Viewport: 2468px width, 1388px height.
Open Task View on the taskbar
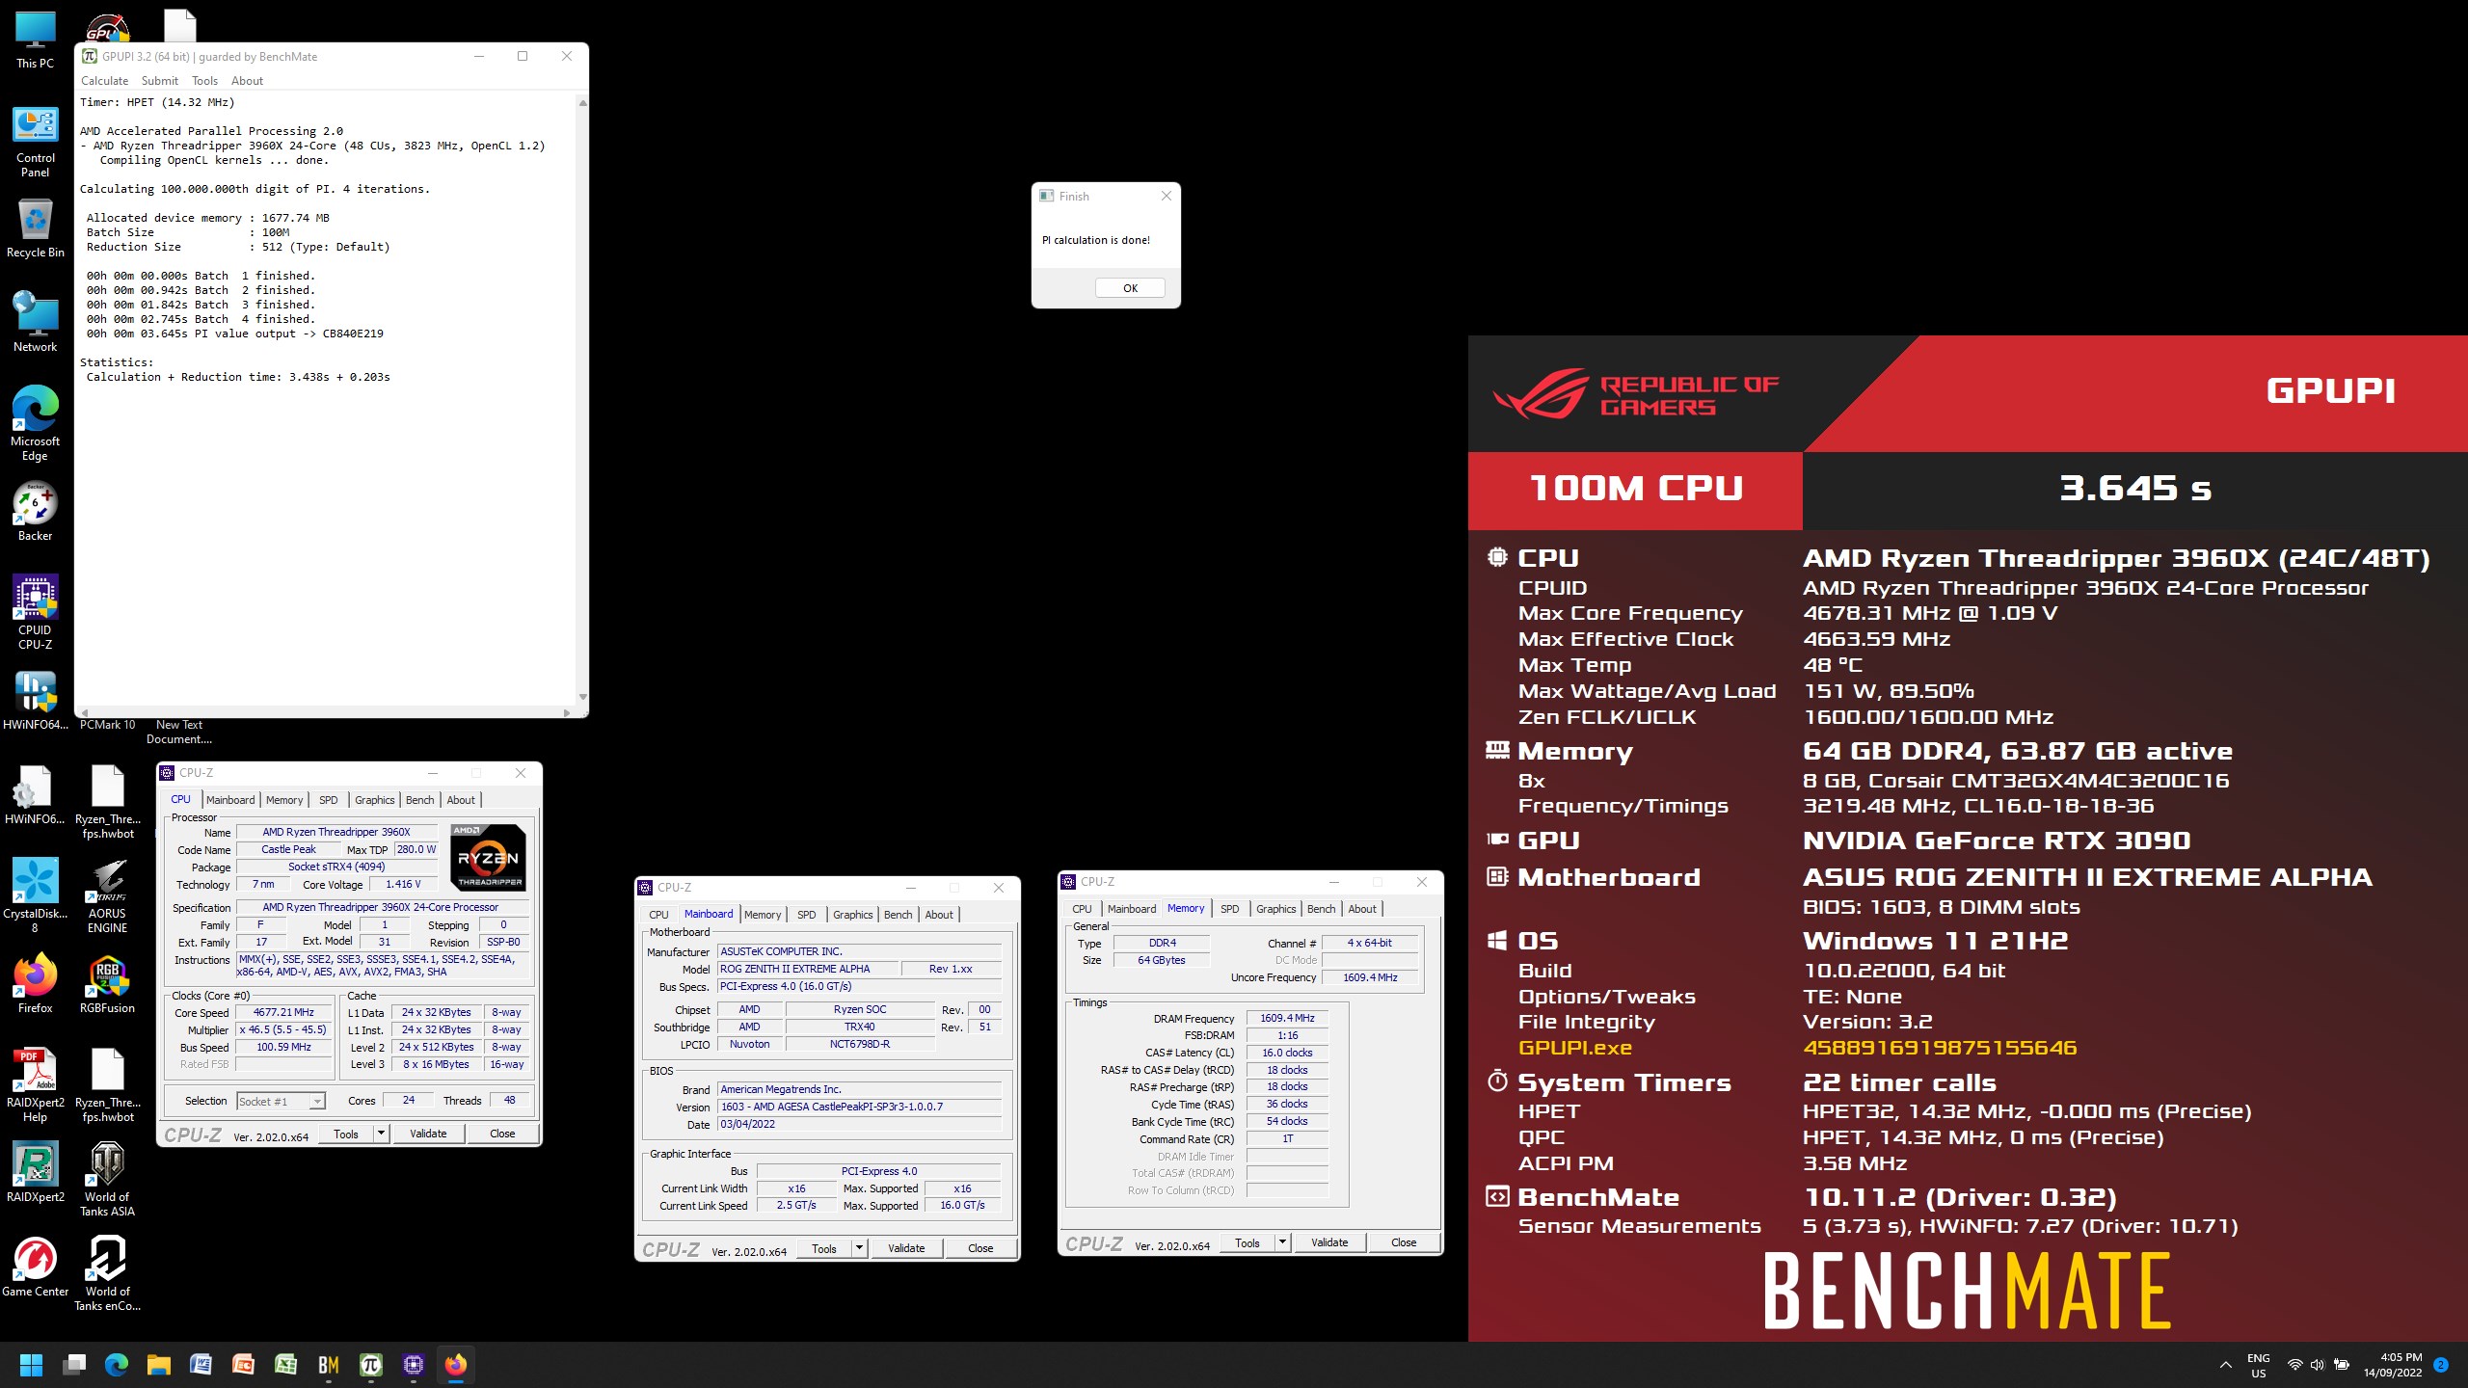[74, 1365]
